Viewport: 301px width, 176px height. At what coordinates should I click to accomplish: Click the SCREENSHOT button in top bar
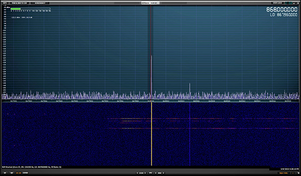(40, 3)
